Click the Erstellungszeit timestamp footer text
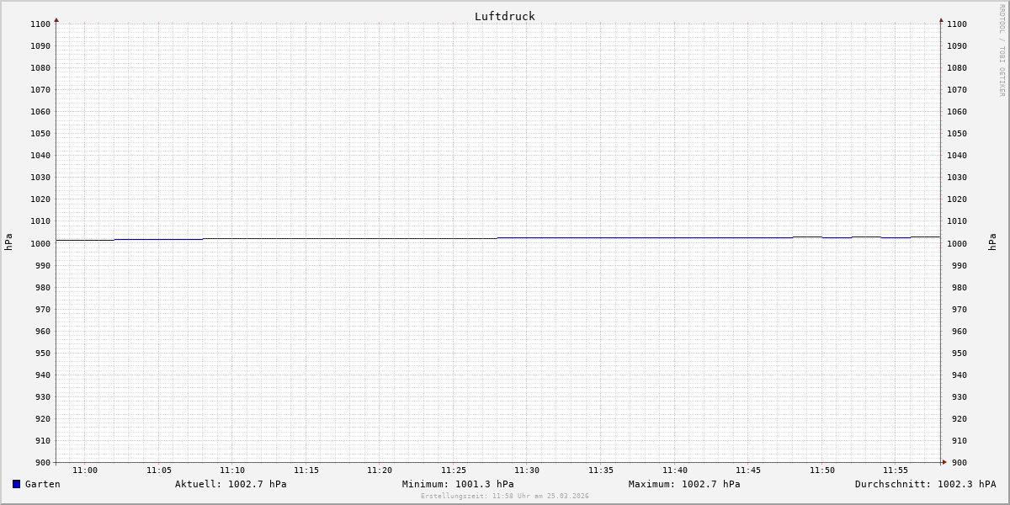 pyautogui.click(x=505, y=497)
